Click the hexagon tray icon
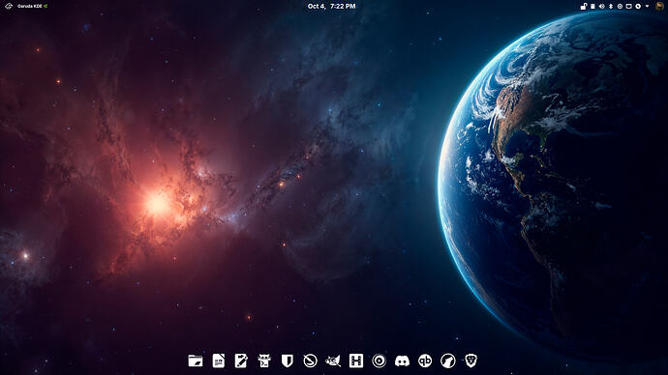 click(638, 7)
